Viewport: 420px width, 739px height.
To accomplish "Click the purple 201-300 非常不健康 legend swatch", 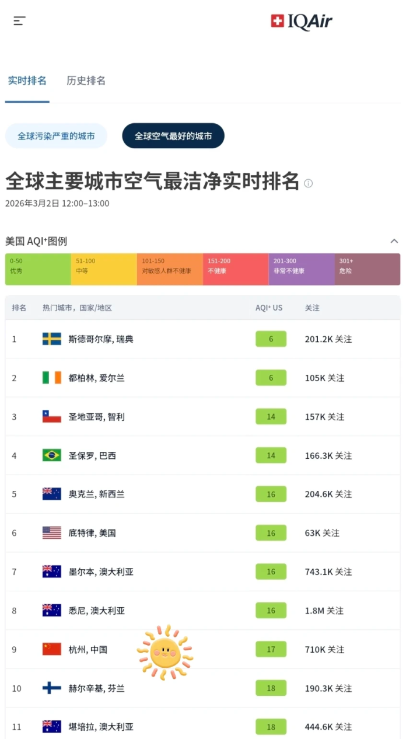I will 302,269.
